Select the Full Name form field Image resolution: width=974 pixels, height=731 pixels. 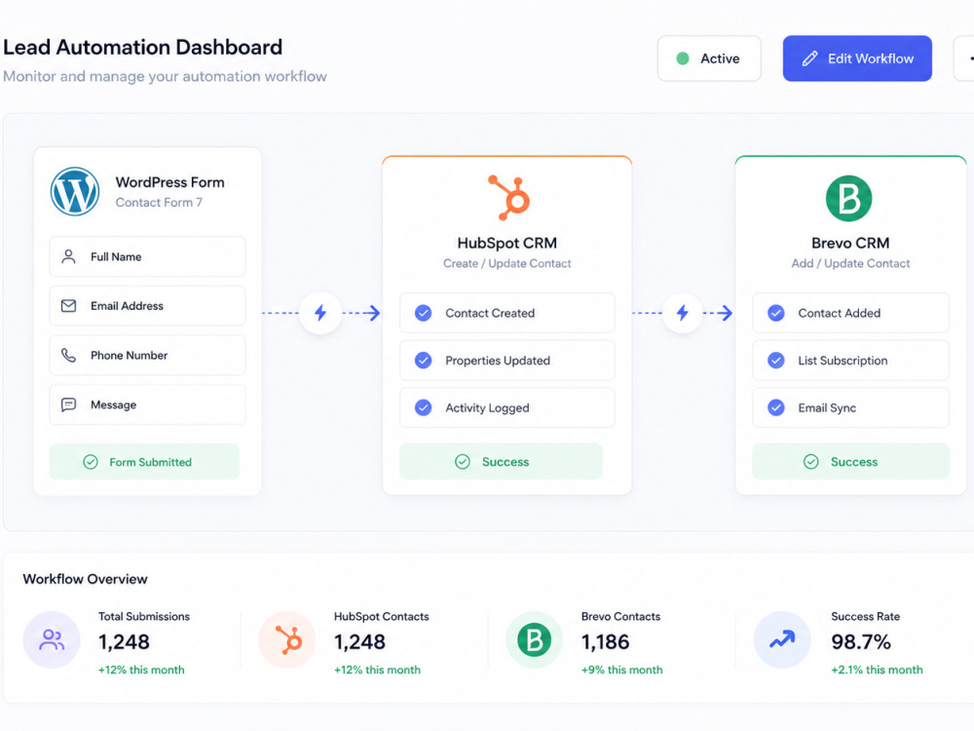click(147, 256)
